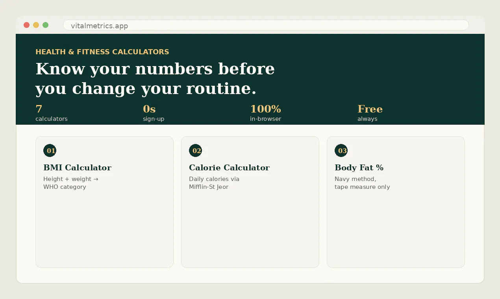
Task: Click the red close window dot
Action: 27,25
